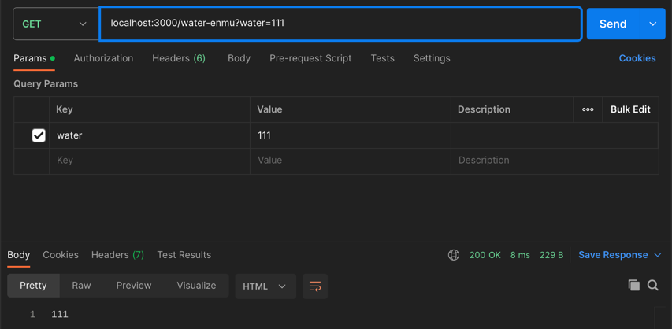Open the Test Results tab
The image size is (672, 329).
[184, 255]
